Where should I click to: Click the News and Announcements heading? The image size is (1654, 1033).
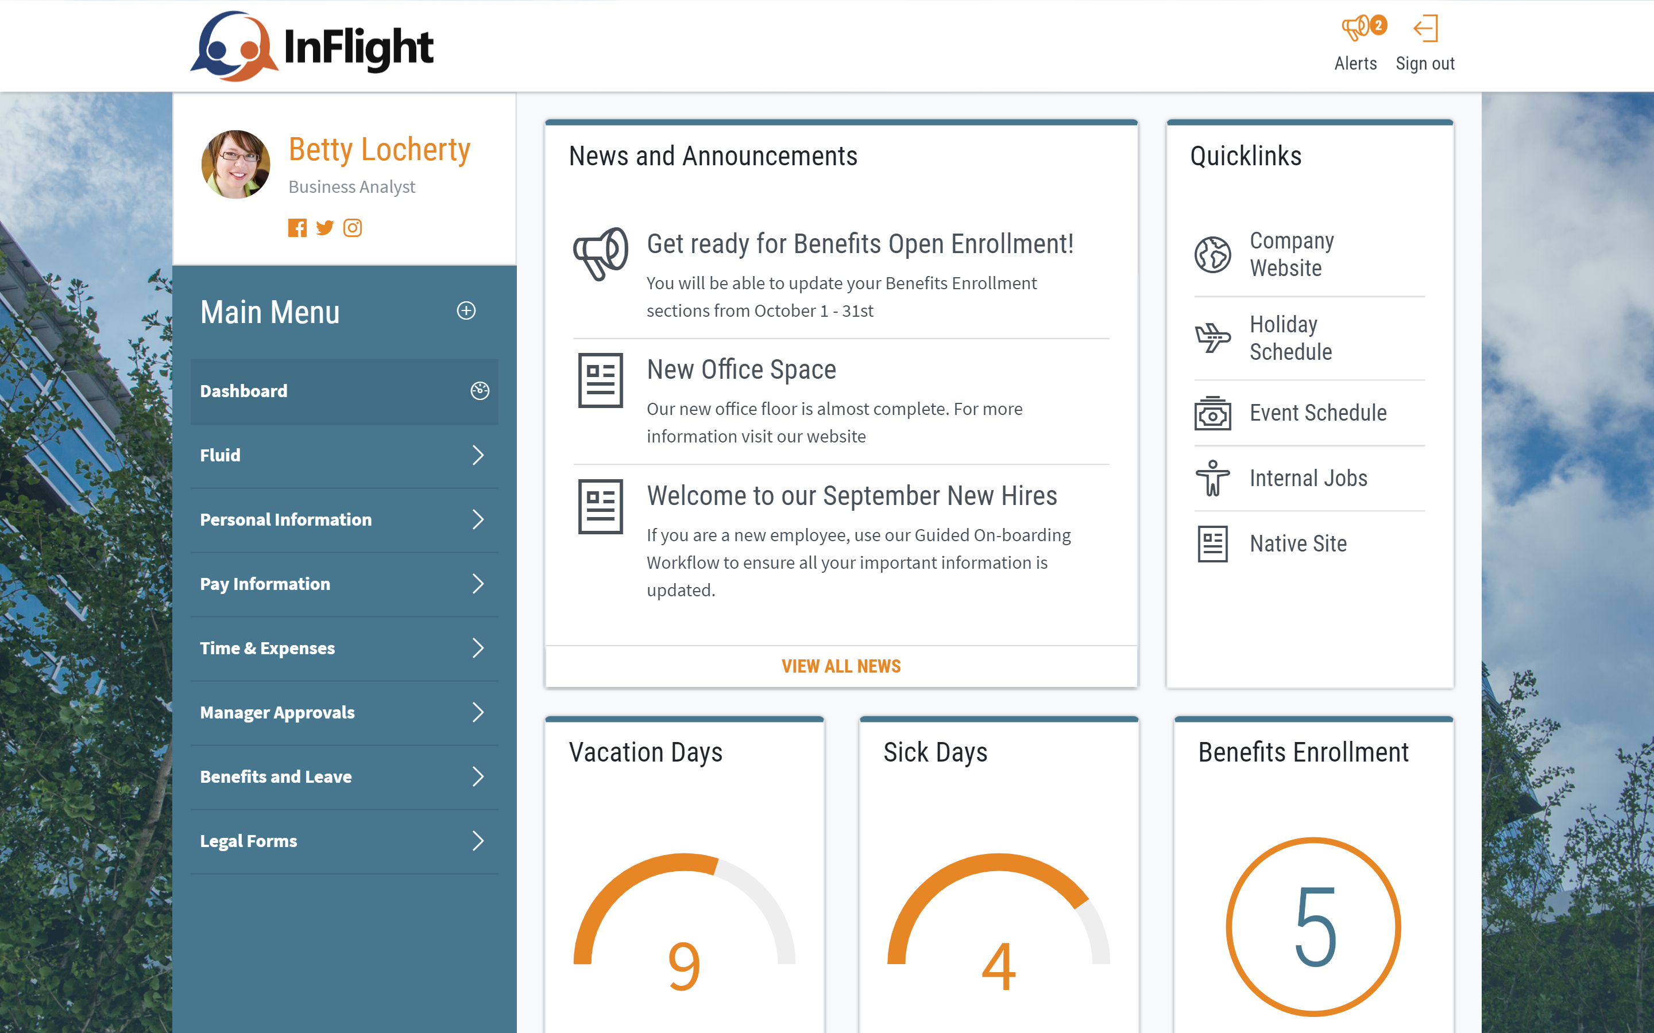(713, 157)
